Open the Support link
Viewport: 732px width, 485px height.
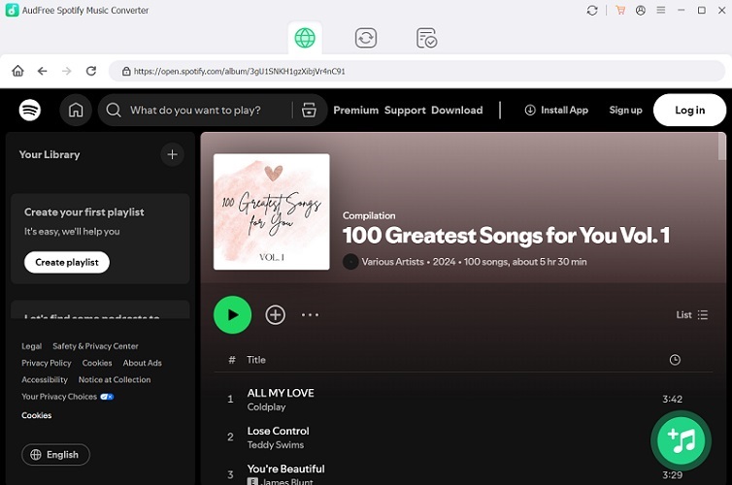(405, 110)
